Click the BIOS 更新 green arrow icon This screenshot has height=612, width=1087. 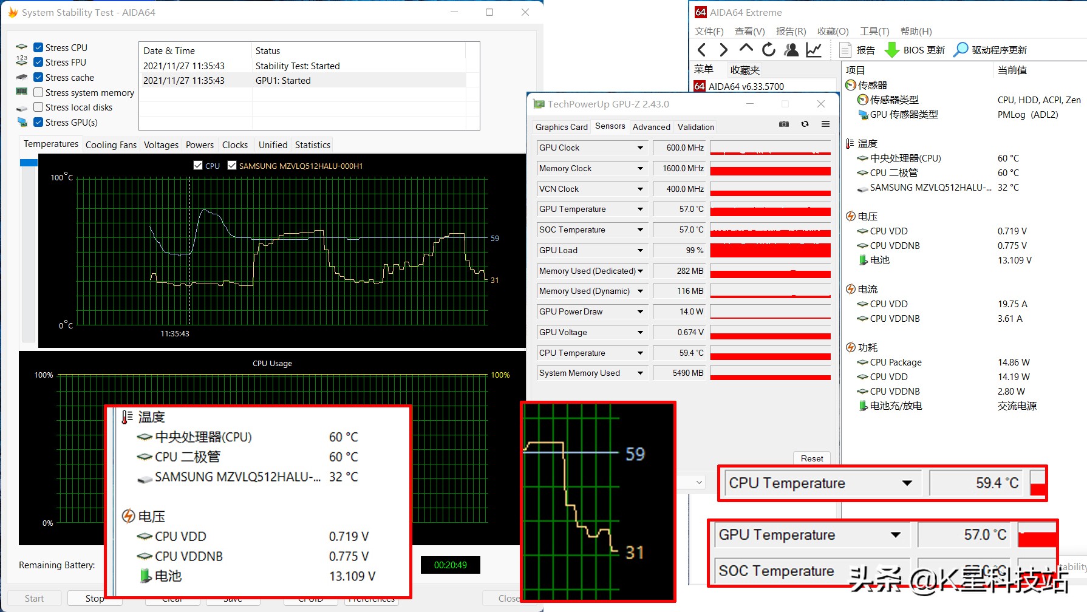pos(891,50)
